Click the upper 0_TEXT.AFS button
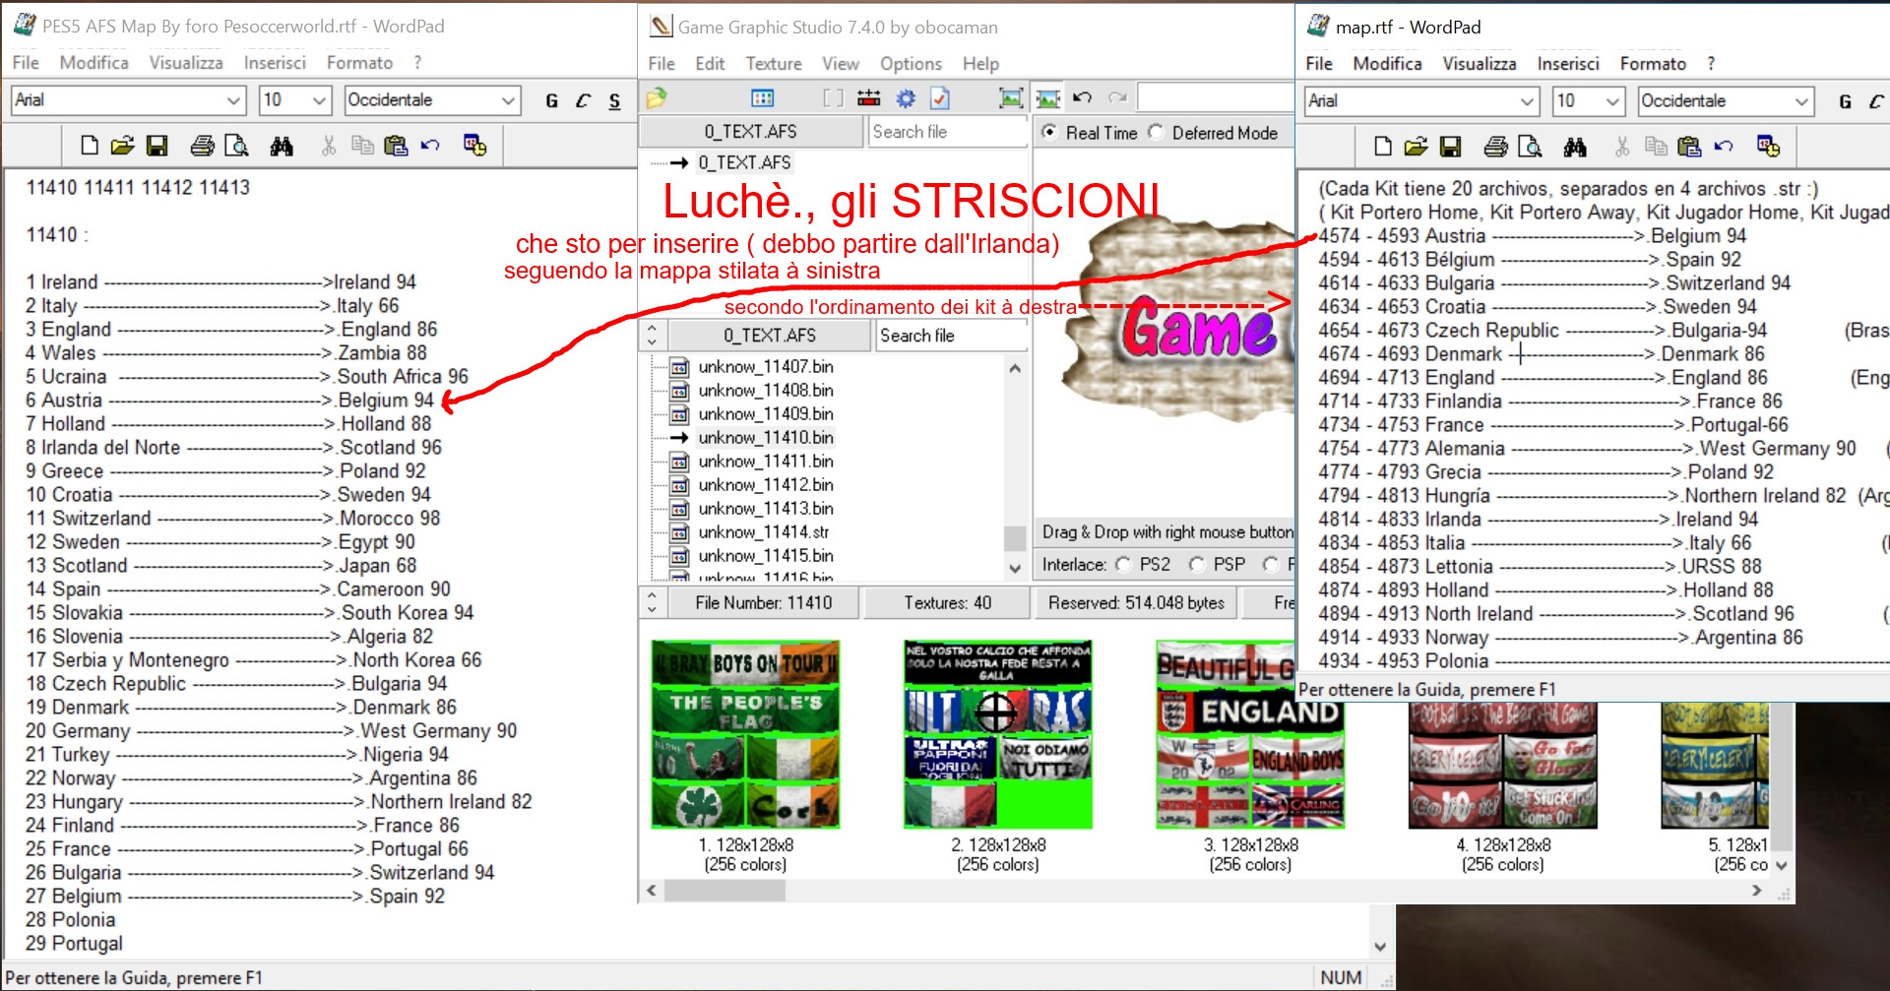1890x991 pixels. (x=751, y=131)
